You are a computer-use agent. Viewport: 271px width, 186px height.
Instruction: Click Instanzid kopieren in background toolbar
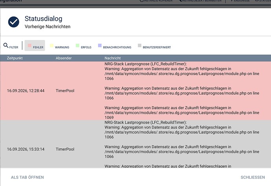click(x=156, y=1)
